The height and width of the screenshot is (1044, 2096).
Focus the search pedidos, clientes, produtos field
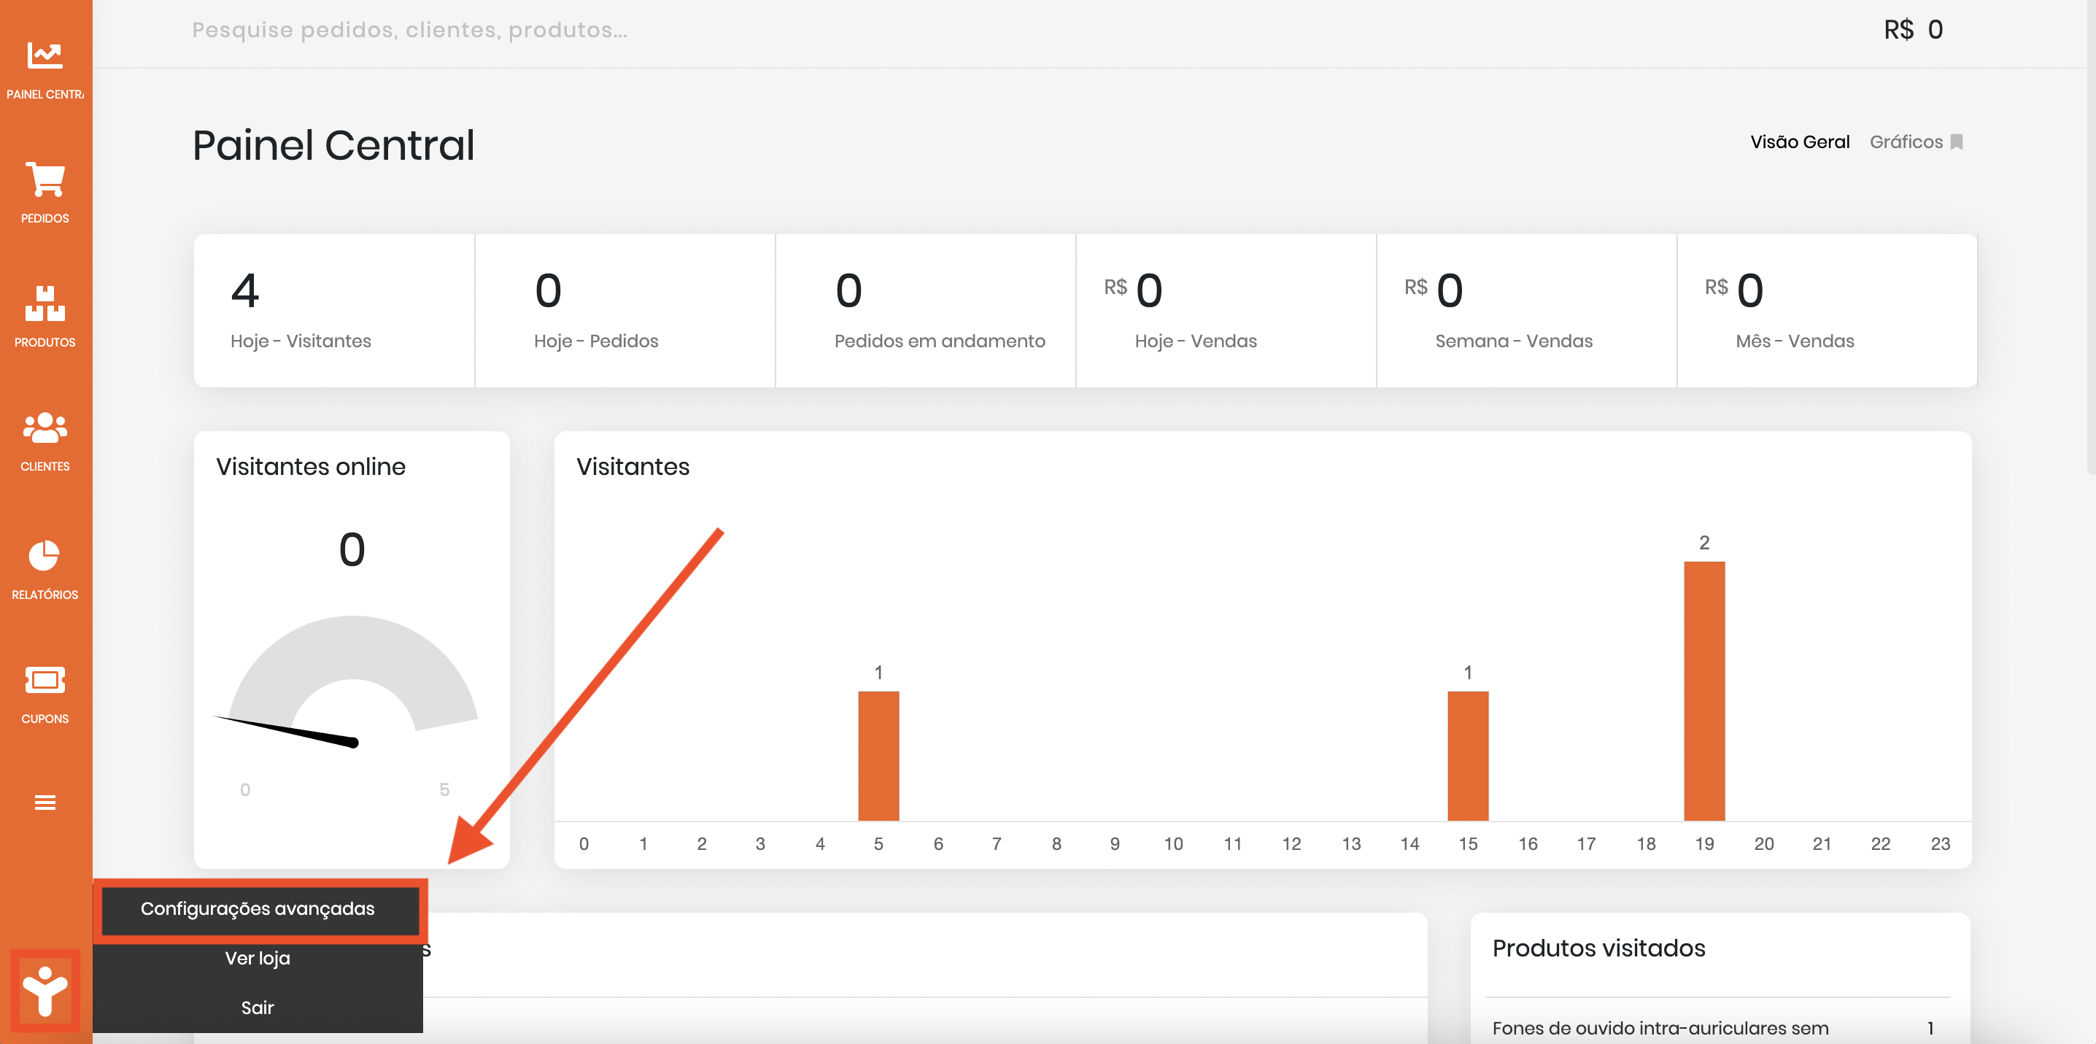coord(409,30)
